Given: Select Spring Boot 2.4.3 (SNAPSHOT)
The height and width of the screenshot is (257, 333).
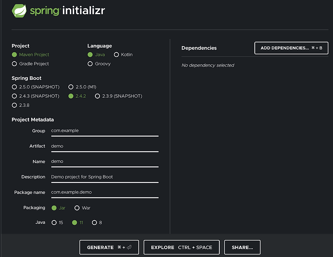Looking at the screenshot, I should click(15, 96).
